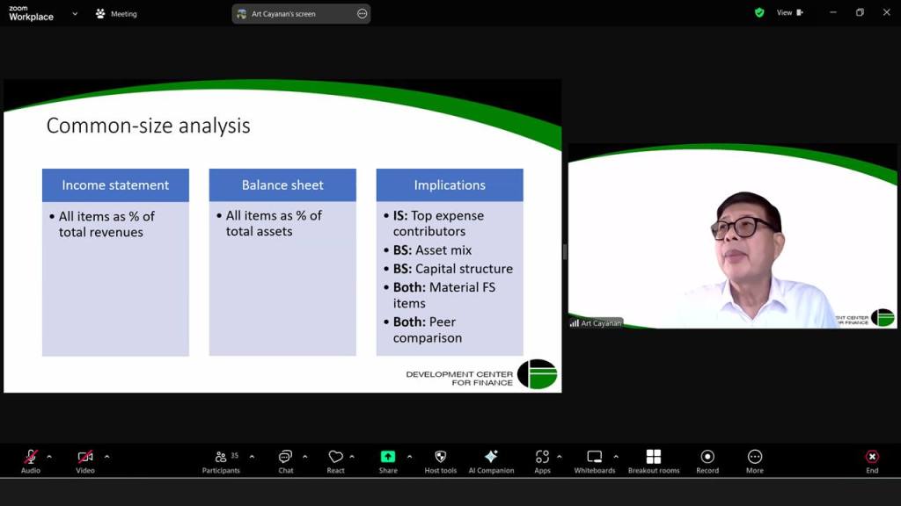
Task: Open Breakout rooms
Action: tap(653, 460)
